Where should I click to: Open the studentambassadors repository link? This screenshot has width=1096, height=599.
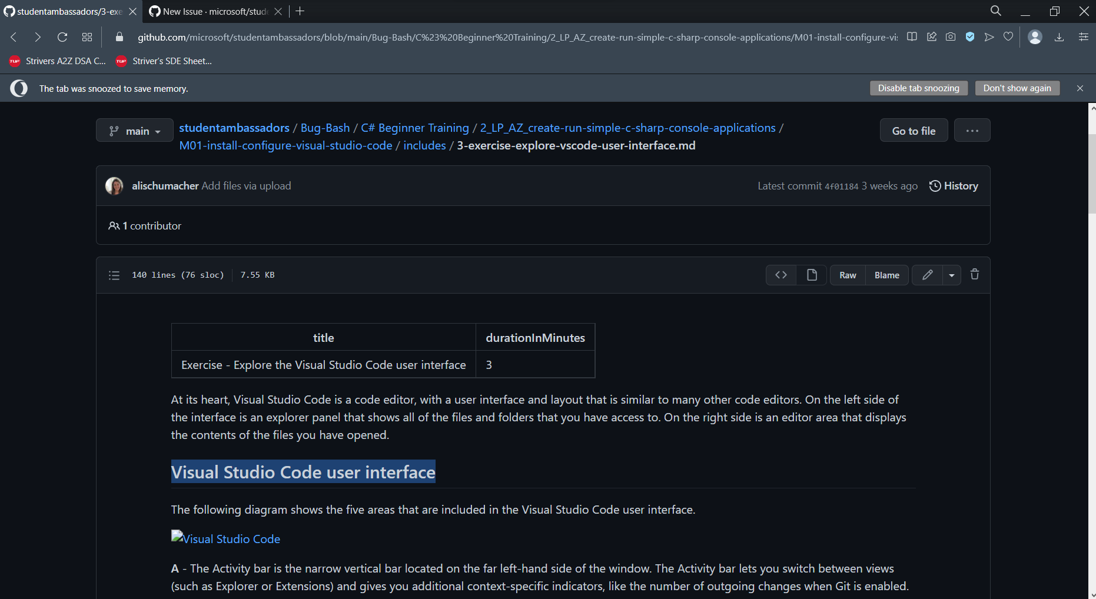click(x=234, y=128)
